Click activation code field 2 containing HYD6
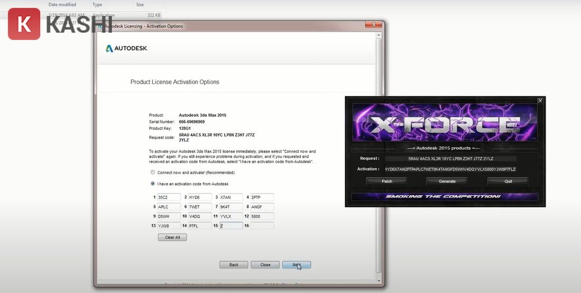The height and width of the screenshot is (293, 581). click(200, 197)
